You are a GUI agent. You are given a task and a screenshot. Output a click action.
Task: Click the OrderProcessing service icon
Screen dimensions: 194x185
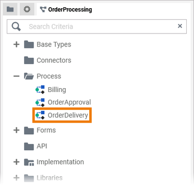(x=43, y=10)
